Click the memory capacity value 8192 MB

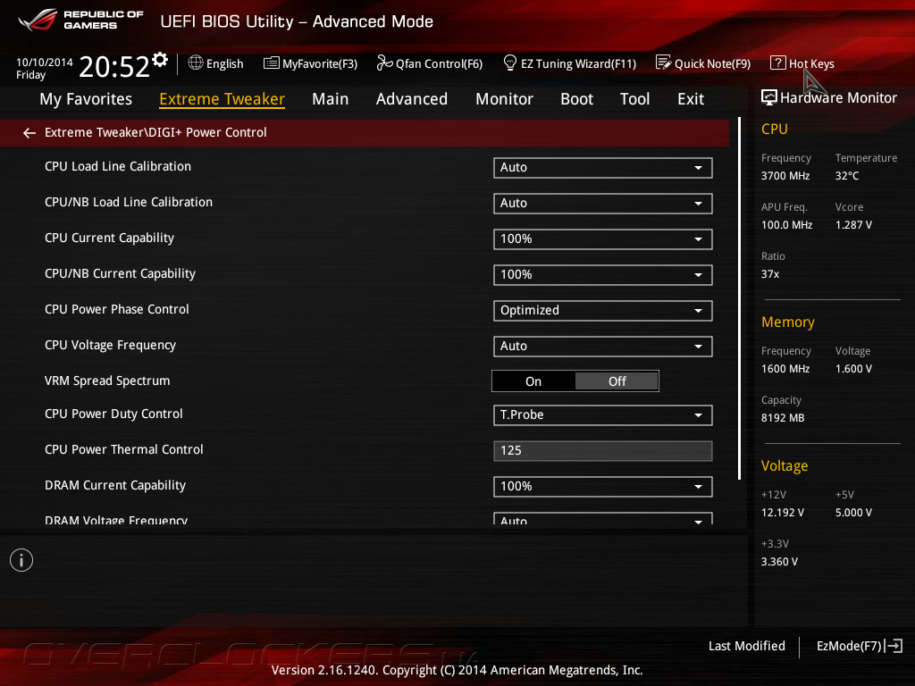[x=783, y=418]
